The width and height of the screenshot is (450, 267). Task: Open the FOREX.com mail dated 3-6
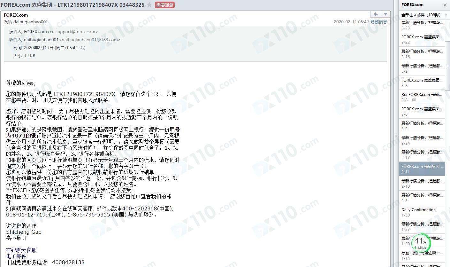coord(422,111)
